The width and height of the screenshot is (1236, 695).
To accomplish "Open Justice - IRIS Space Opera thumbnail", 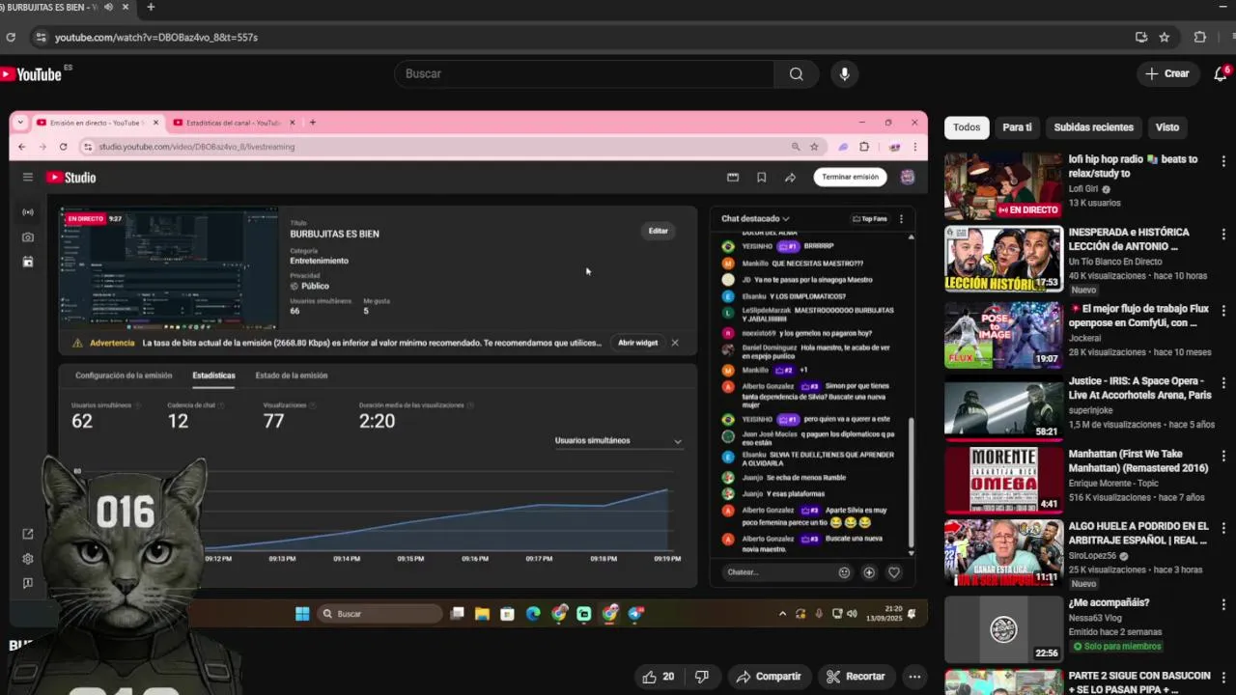I will click(1003, 407).
